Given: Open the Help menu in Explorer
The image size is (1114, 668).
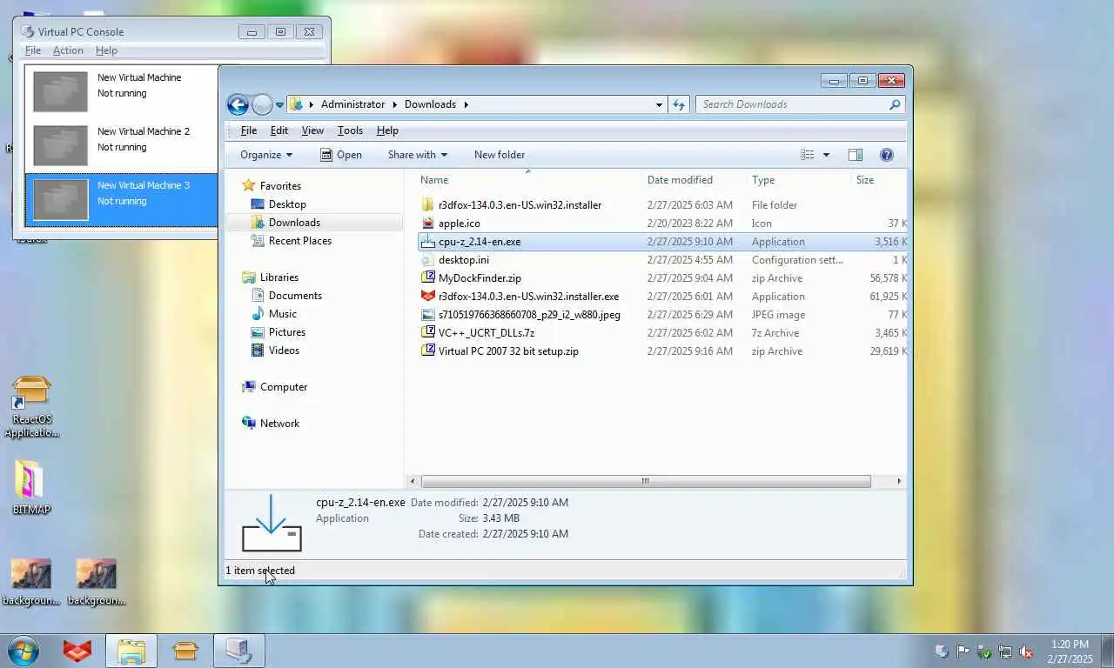Looking at the screenshot, I should pos(387,130).
